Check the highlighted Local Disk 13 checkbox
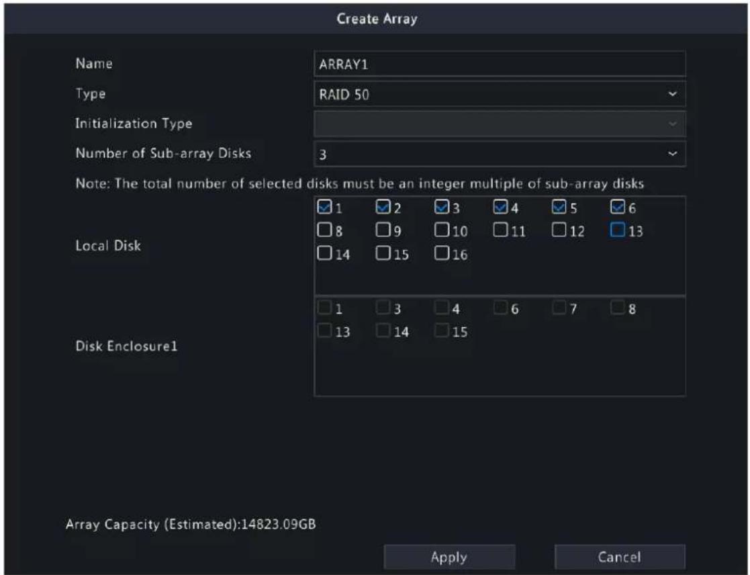 tap(618, 230)
